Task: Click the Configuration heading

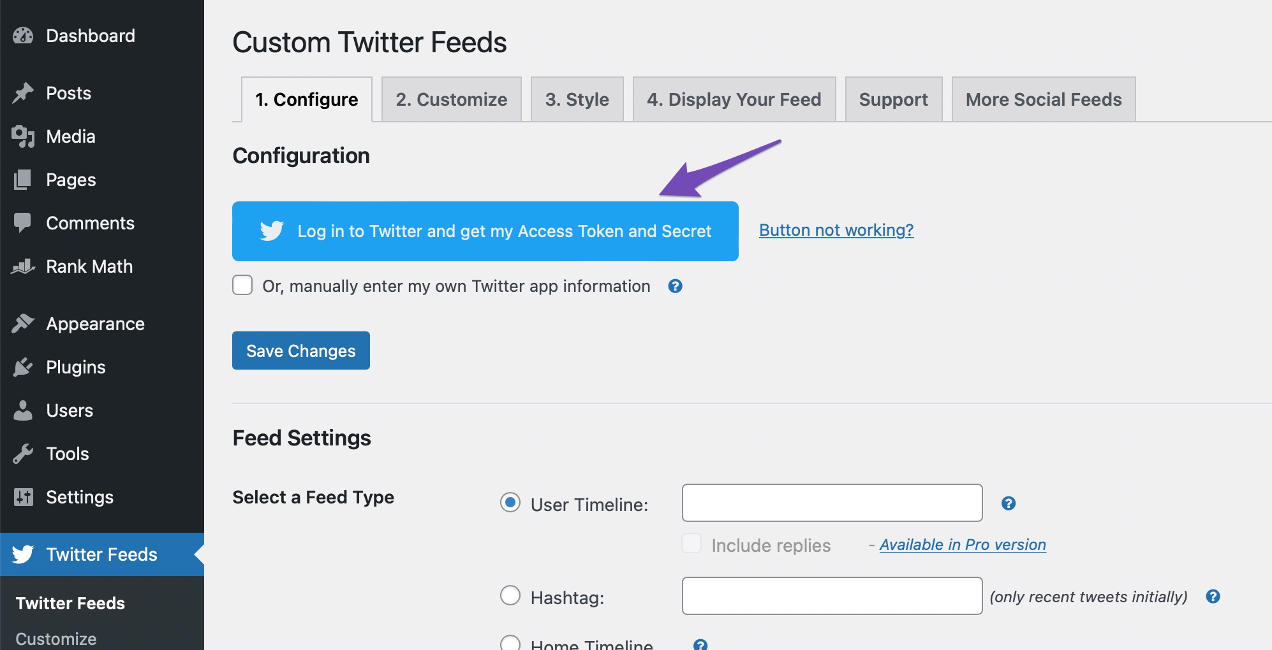Action: click(x=301, y=155)
